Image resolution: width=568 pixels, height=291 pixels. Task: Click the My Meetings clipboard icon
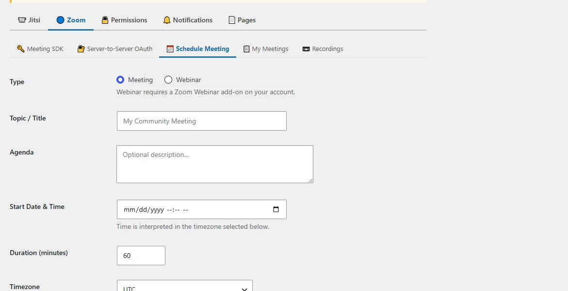246,49
